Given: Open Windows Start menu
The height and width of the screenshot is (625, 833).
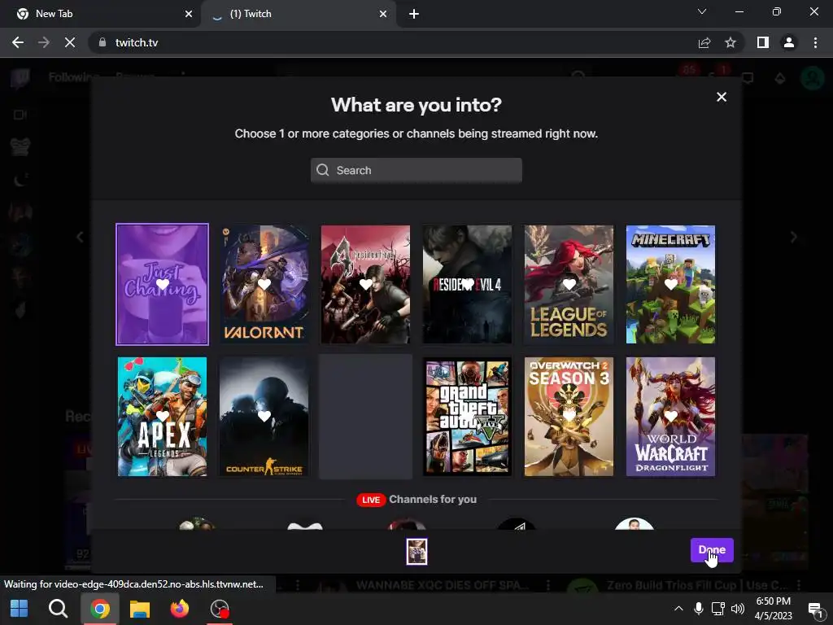Looking at the screenshot, I should point(20,609).
